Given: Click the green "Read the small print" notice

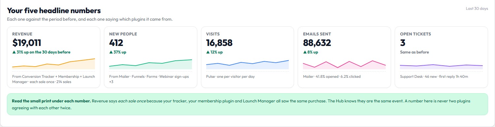Looking at the screenshot, I should coord(247,104).
